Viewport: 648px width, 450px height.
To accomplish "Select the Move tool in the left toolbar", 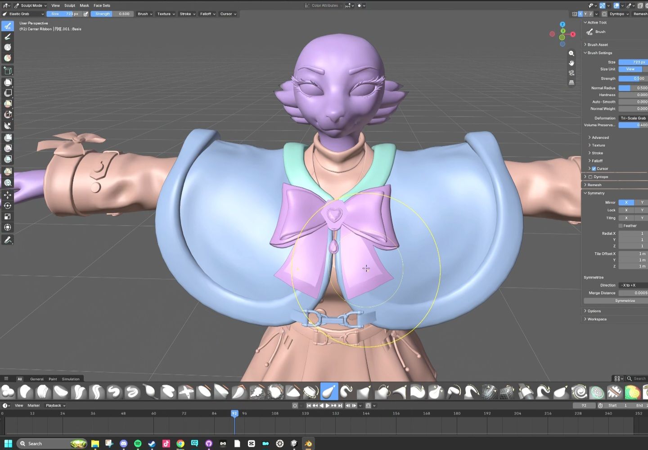I will [8, 195].
